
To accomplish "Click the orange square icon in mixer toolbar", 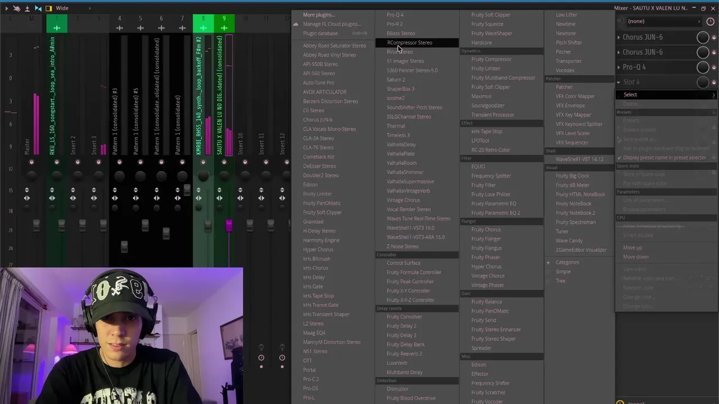I will coord(48,8).
